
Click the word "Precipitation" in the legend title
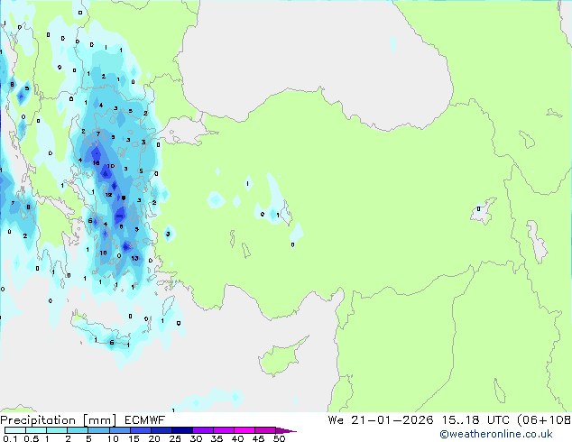pyautogui.click(x=38, y=420)
